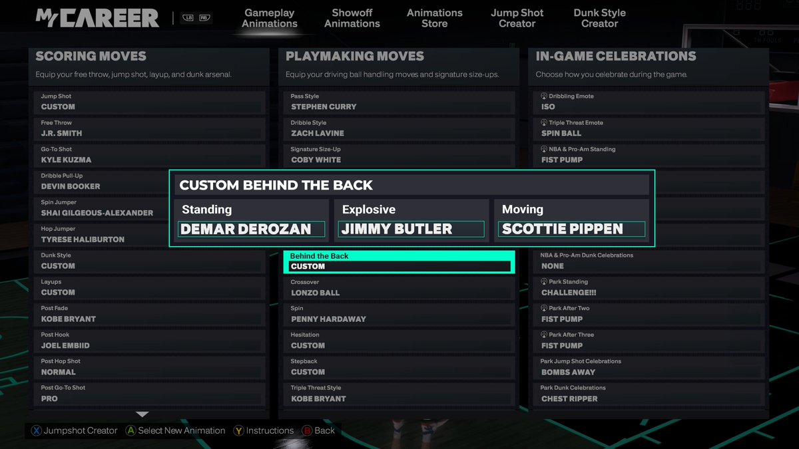Click the Instructions prompt label
The width and height of the screenshot is (799, 449).
tap(270, 430)
